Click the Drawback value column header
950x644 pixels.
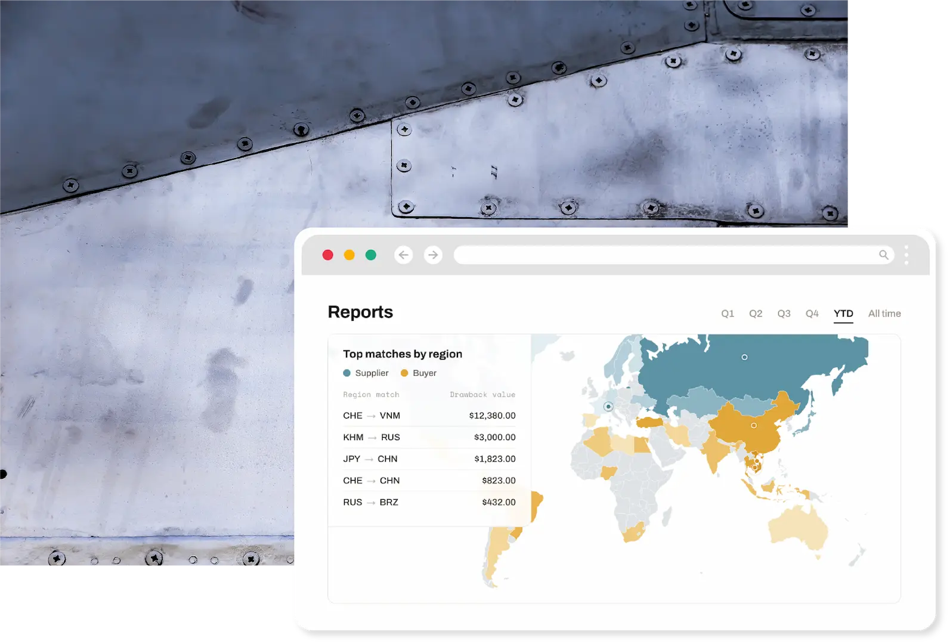click(x=482, y=395)
